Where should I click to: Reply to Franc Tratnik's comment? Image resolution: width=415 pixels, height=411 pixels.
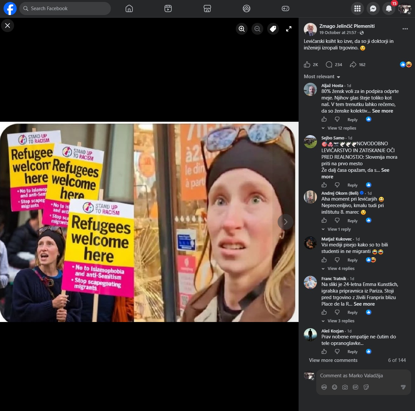353,313
